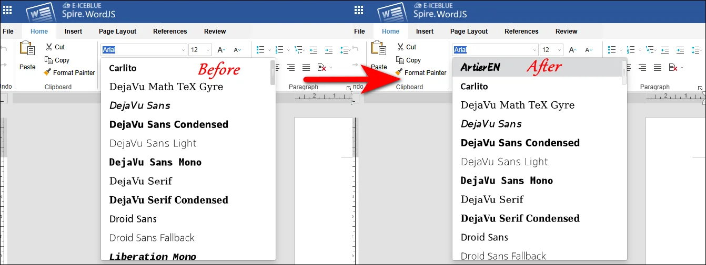Click clear formatting icon in the After panel
The width and height of the screenshot is (706, 265).
click(673, 67)
